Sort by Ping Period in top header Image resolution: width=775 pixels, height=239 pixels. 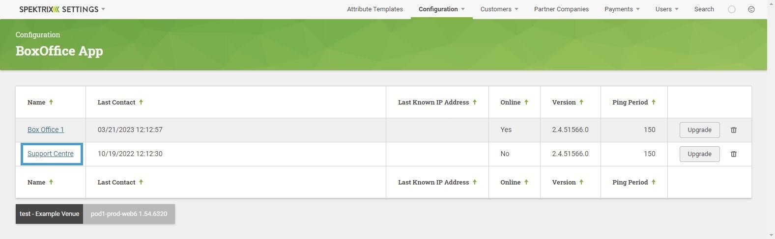(634, 102)
